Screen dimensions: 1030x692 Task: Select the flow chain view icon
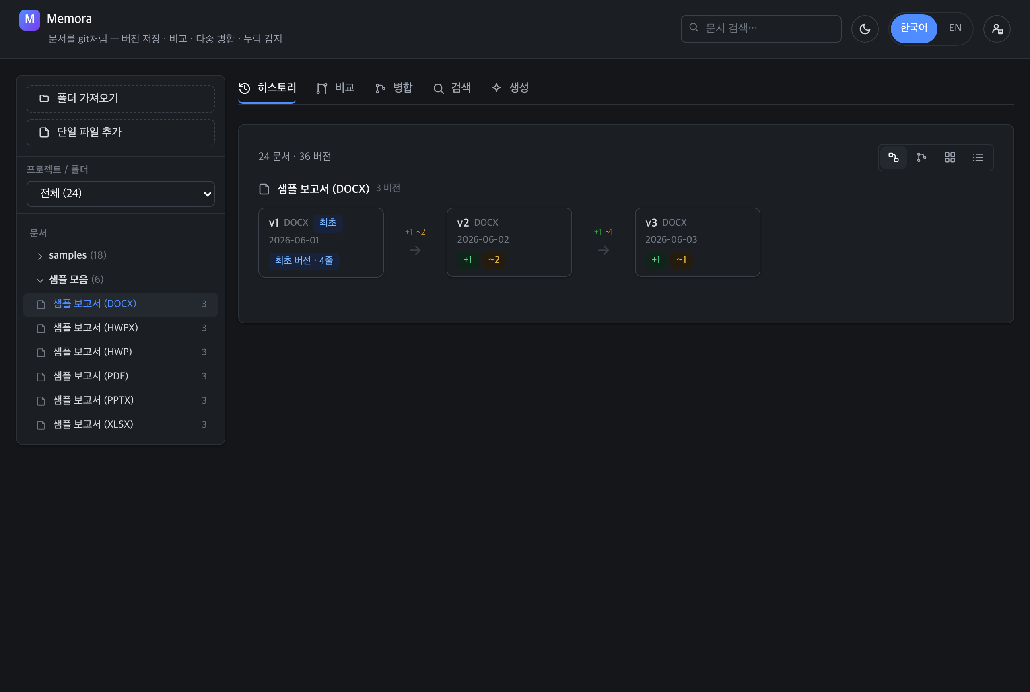[894, 158]
